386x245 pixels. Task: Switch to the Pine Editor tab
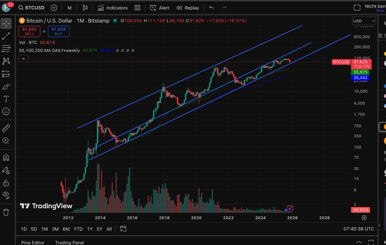tap(33, 242)
